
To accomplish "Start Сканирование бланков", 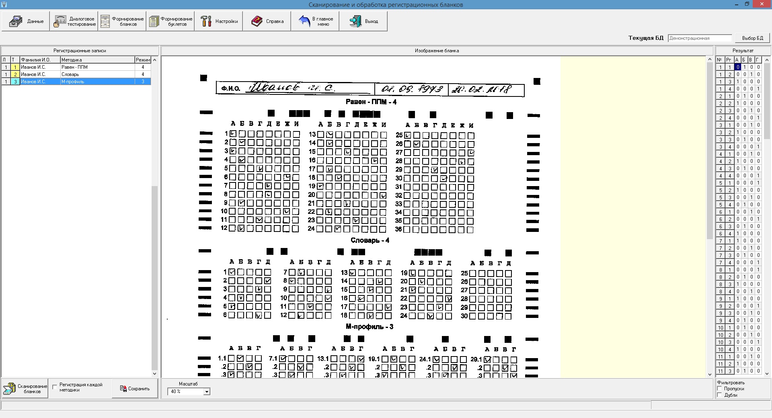I will click(x=25, y=389).
